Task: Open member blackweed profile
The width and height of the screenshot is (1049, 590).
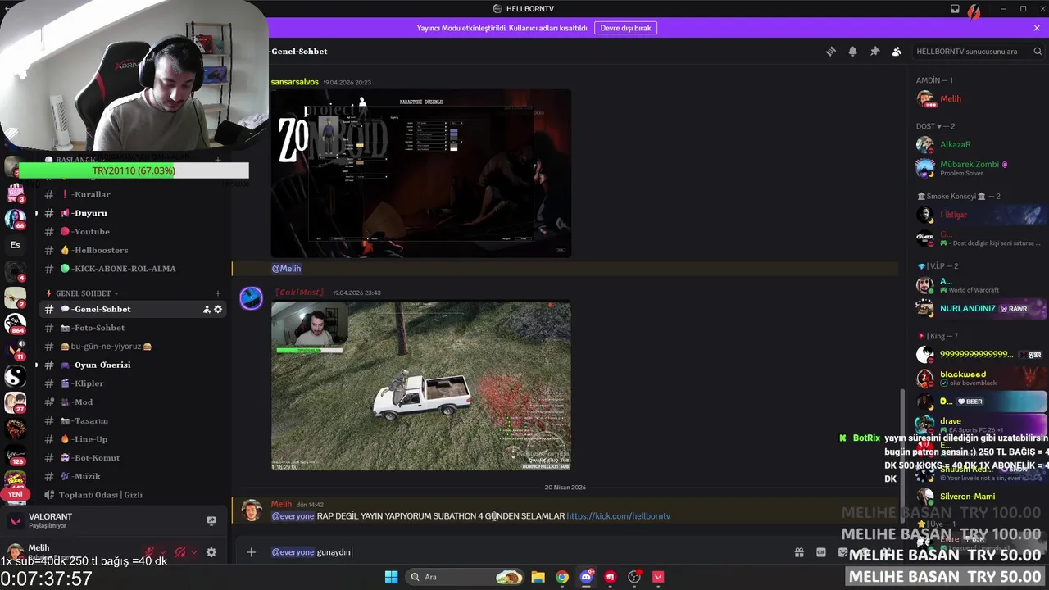Action: (979, 378)
